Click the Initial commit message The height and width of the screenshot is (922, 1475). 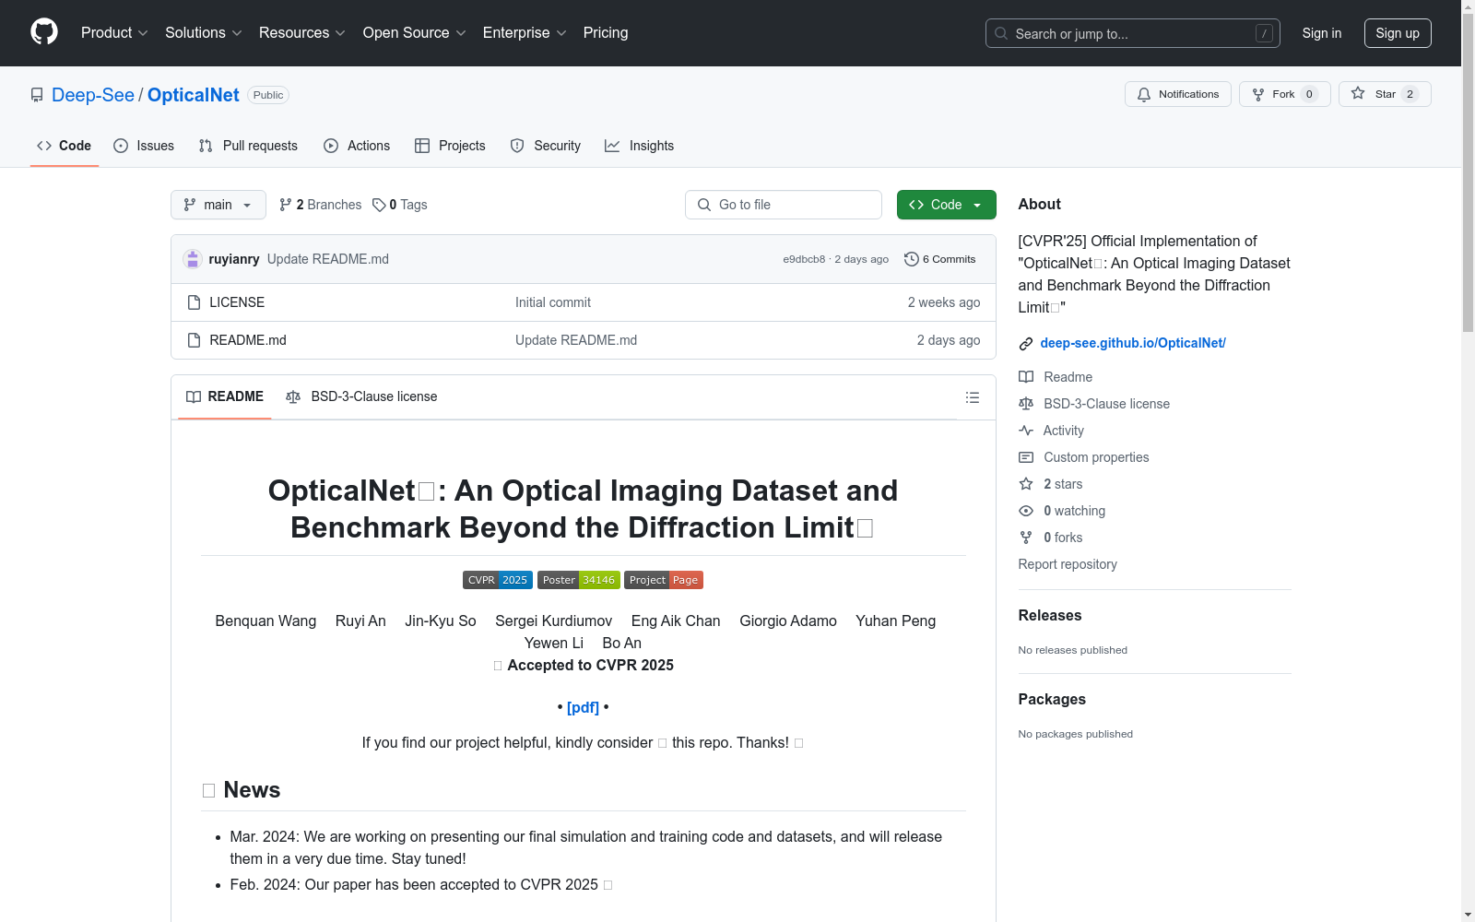tap(553, 302)
